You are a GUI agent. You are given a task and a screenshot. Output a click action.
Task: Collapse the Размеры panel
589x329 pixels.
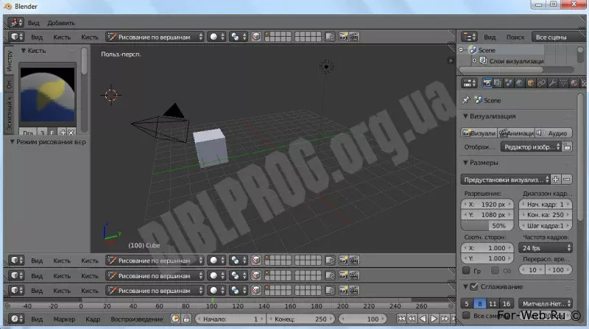(x=465, y=163)
